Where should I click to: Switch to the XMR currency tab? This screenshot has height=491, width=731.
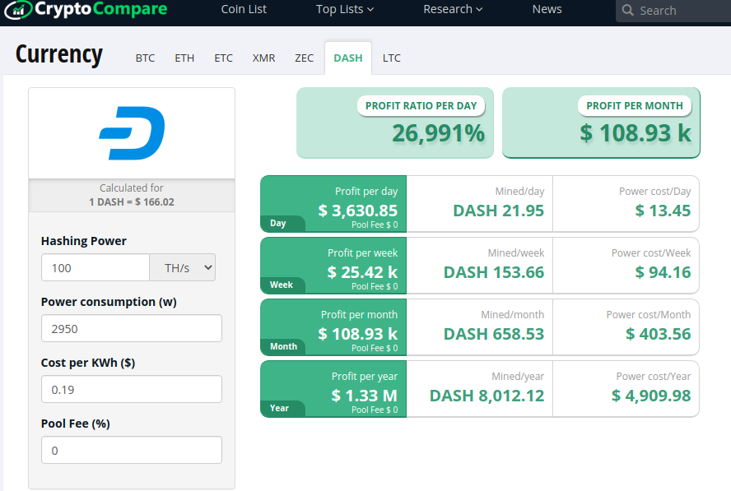(x=264, y=58)
